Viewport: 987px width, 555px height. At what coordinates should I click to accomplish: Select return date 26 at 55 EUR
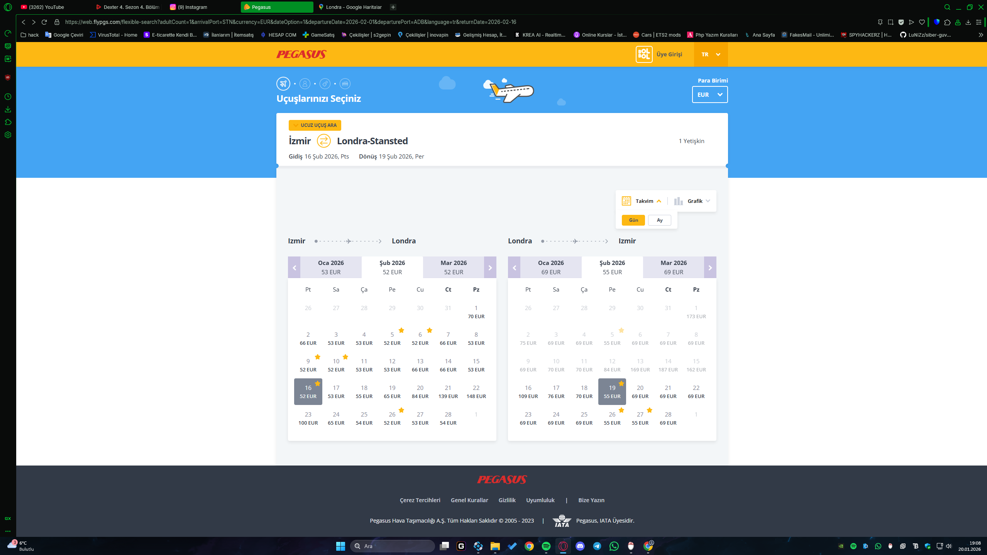tap(612, 418)
